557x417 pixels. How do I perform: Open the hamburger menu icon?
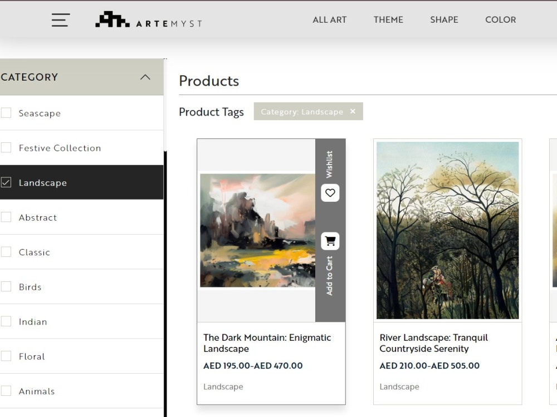click(60, 20)
